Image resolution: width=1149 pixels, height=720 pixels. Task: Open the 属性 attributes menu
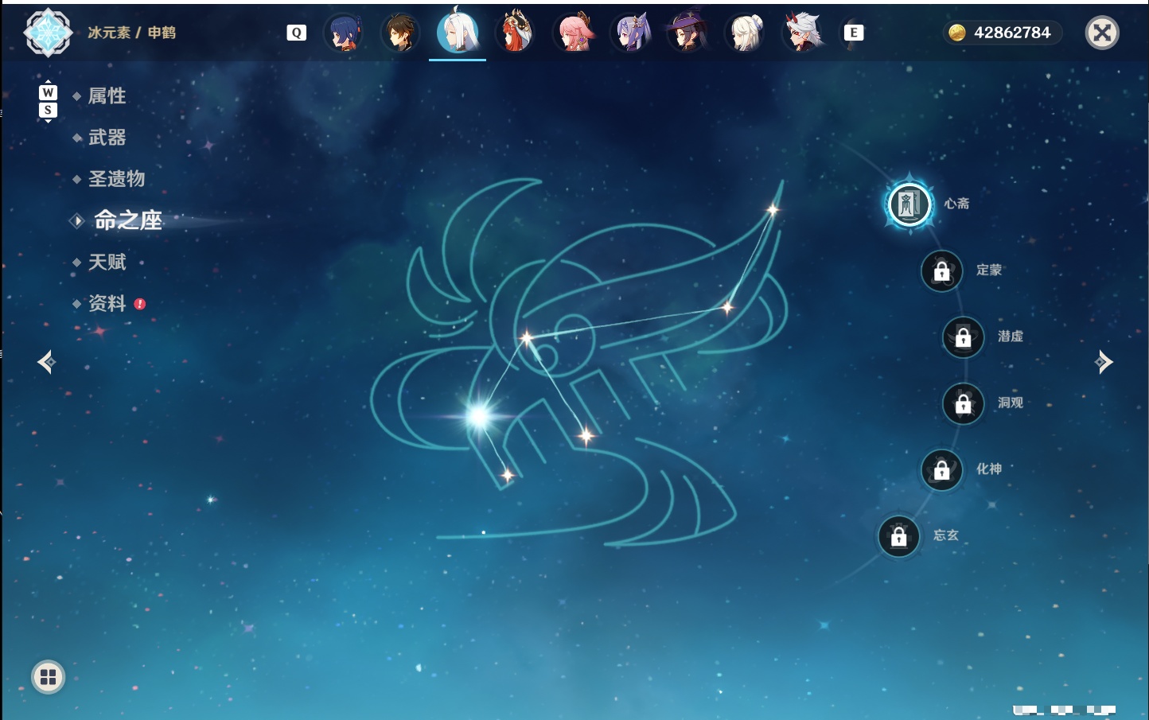[107, 96]
